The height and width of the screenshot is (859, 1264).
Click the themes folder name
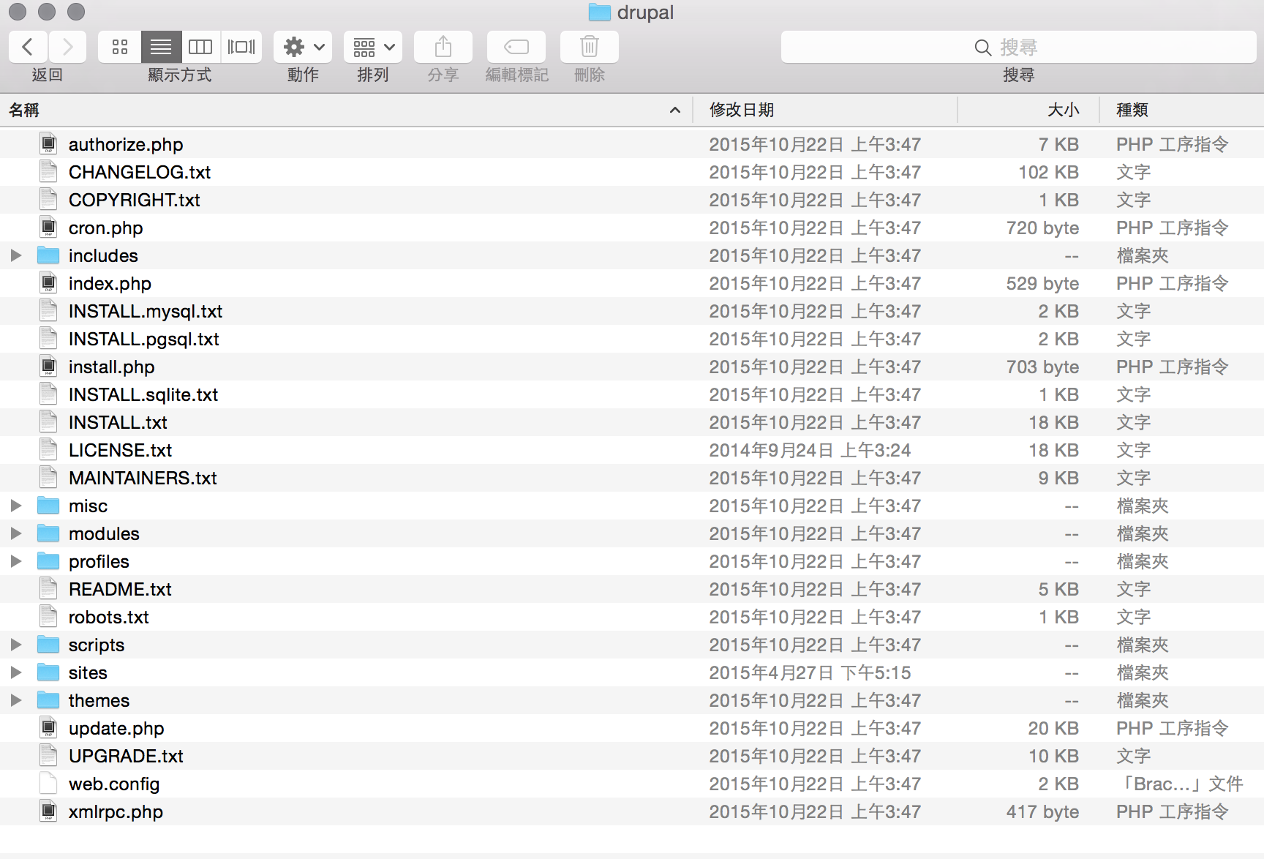[99, 700]
